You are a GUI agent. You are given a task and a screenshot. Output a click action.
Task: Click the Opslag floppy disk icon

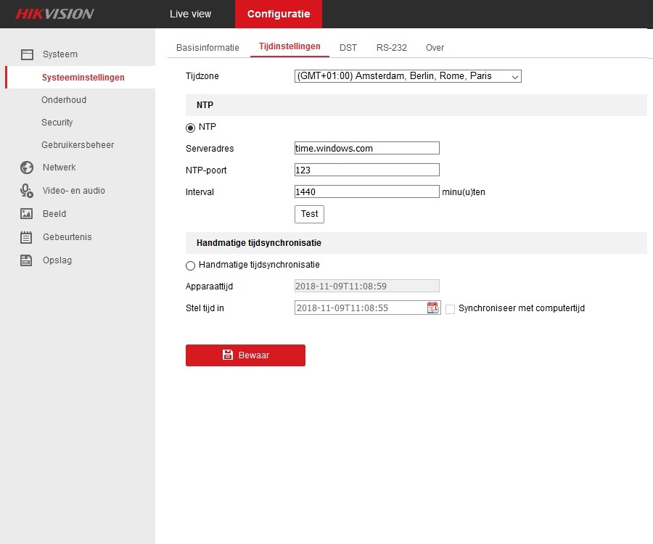point(26,260)
